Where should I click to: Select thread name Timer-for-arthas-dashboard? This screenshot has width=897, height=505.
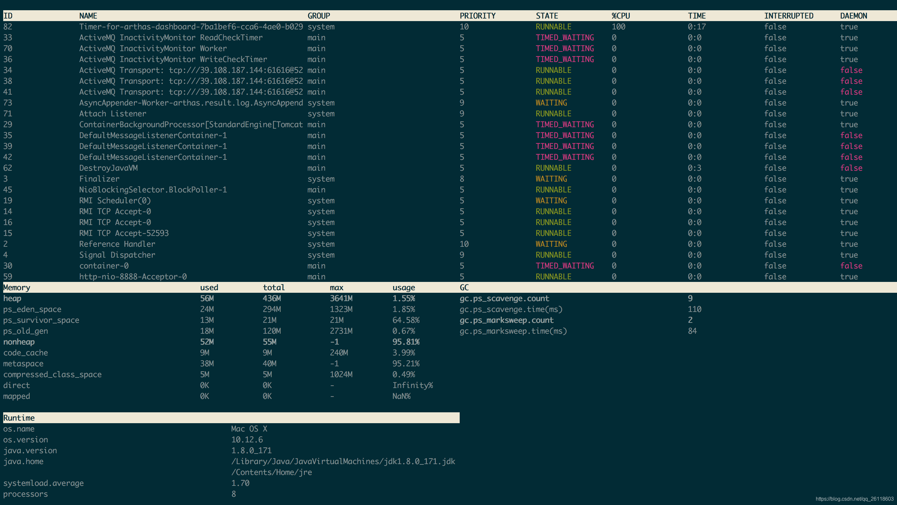[x=191, y=27]
